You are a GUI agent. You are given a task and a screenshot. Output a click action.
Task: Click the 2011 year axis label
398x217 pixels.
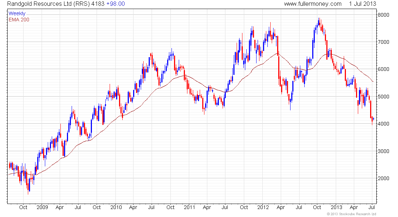point(189,207)
